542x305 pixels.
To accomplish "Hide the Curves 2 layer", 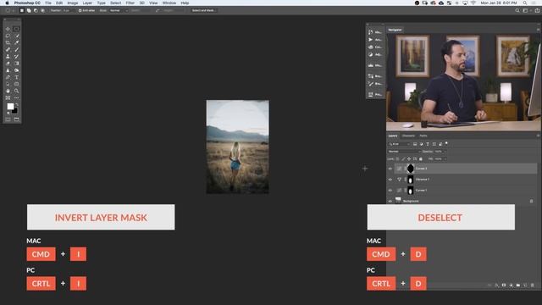I will click(390, 169).
